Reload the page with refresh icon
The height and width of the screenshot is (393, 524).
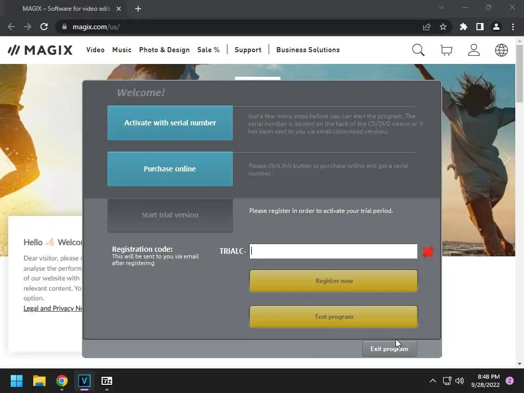(x=44, y=27)
